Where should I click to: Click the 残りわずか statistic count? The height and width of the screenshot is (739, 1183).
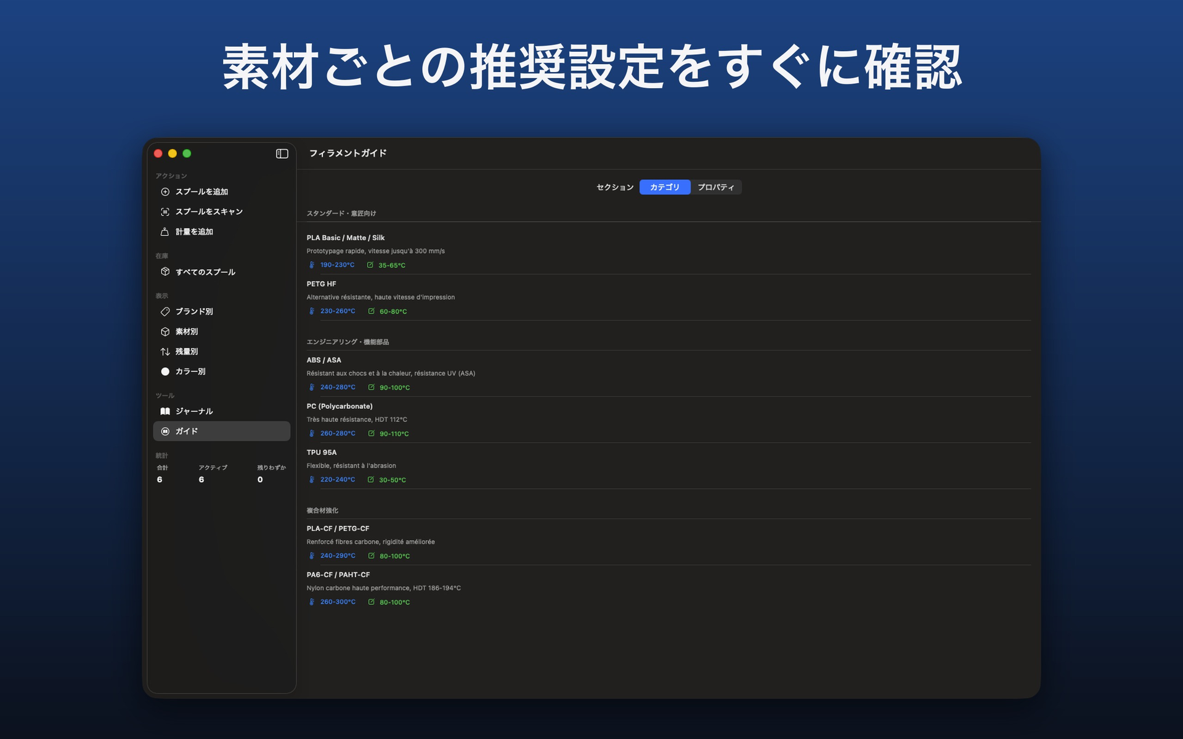click(260, 480)
